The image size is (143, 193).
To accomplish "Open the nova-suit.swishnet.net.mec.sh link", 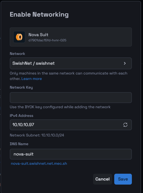I will point(39,163).
